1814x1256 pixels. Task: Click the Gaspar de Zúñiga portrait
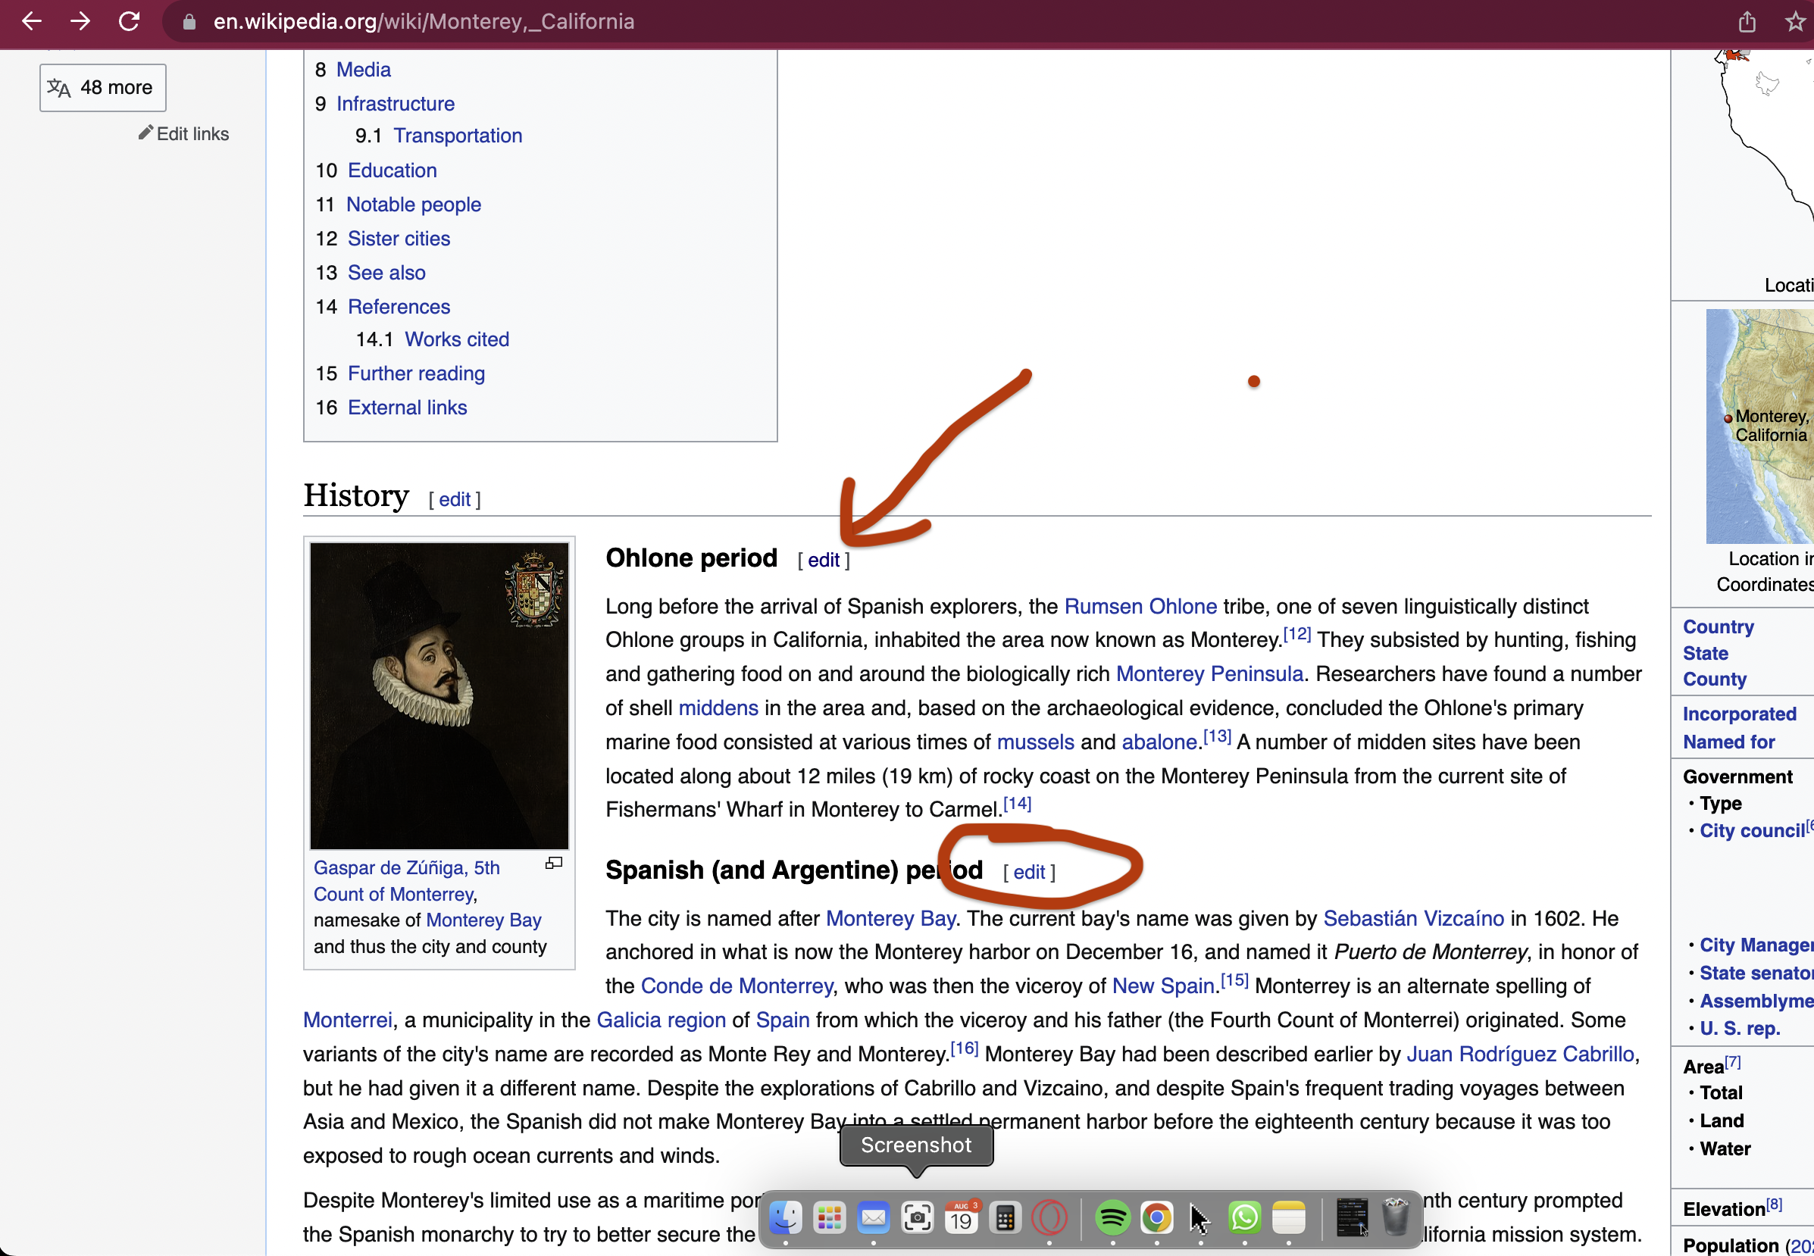coord(439,695)
